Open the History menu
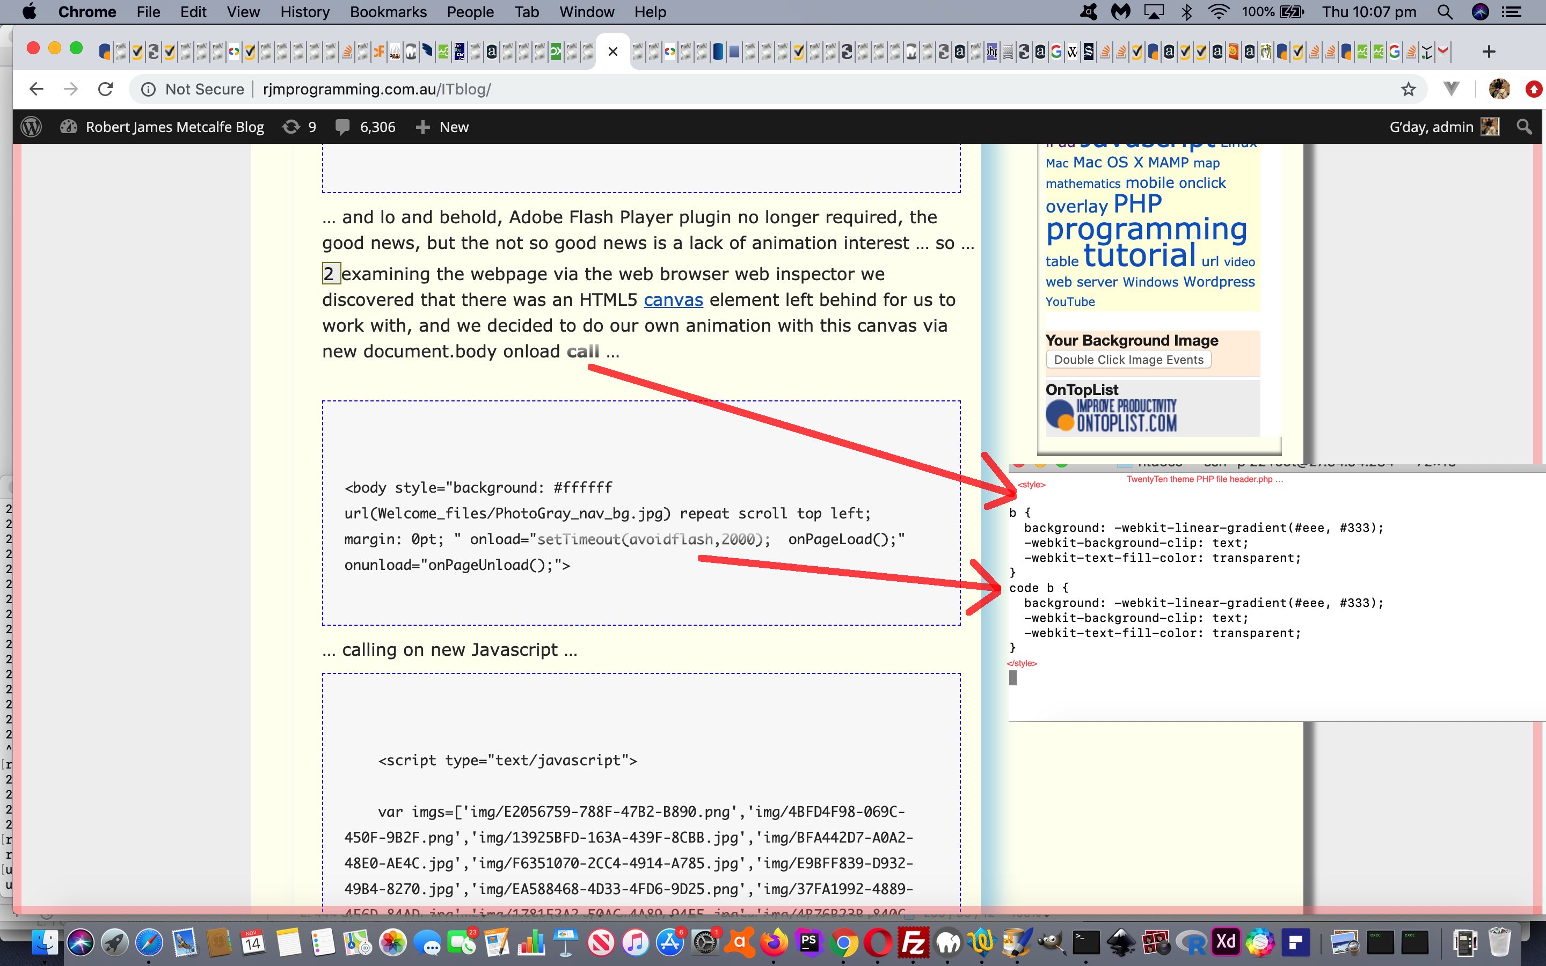 coord(305,12)
